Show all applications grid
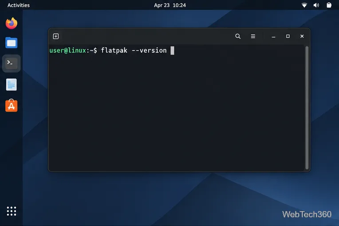339x226 pixels. pos(12,211)
